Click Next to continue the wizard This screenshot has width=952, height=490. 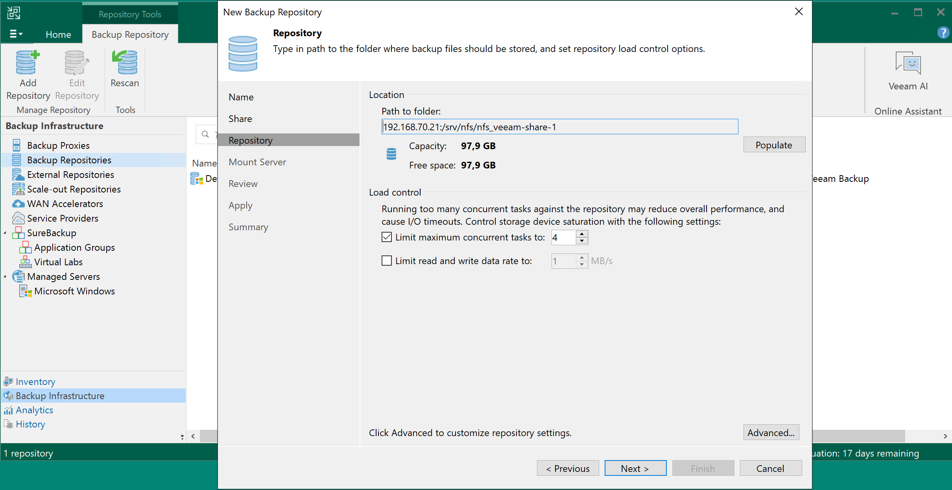pos(635,468)
